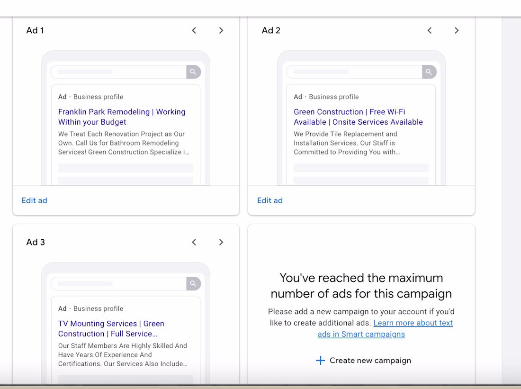Image resolution: width=521 pixels, height=389 pixels.
Task: Show previous variation of Ad 1
Action: pyautogui.click(x=194, y=31)
